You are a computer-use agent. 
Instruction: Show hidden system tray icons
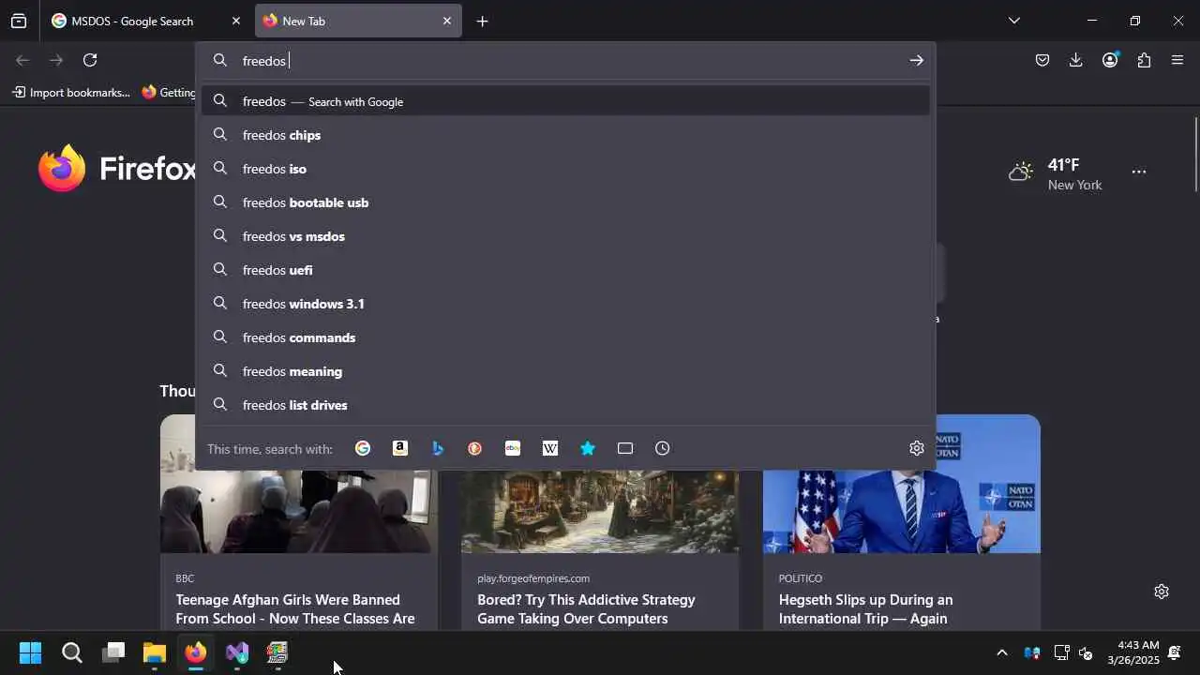click(x=1001, y=652)
